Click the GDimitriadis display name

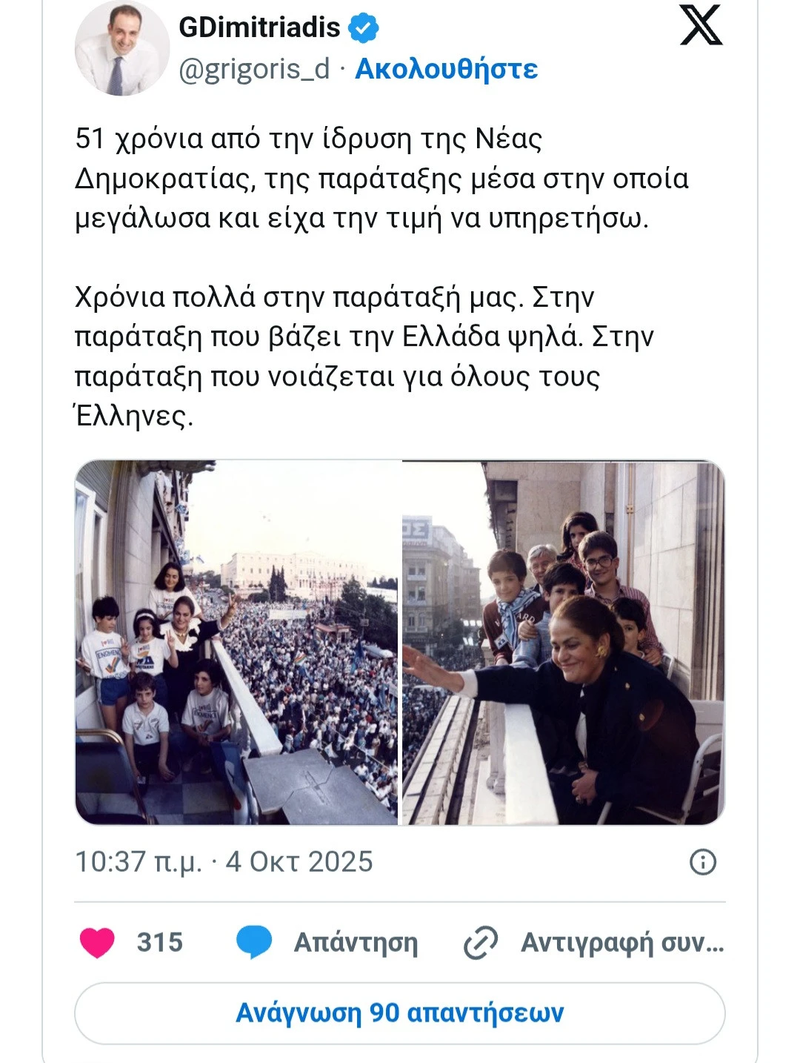[x=259, y=28]
